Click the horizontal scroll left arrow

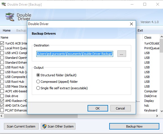point(1,116)
